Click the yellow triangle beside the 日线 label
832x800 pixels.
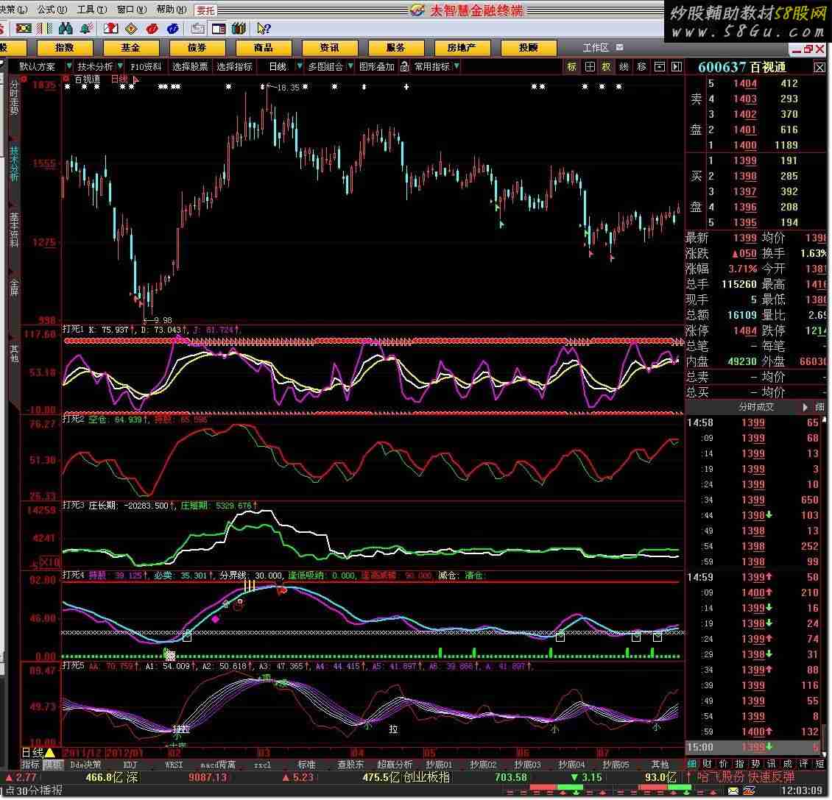[x=50, y=753]
